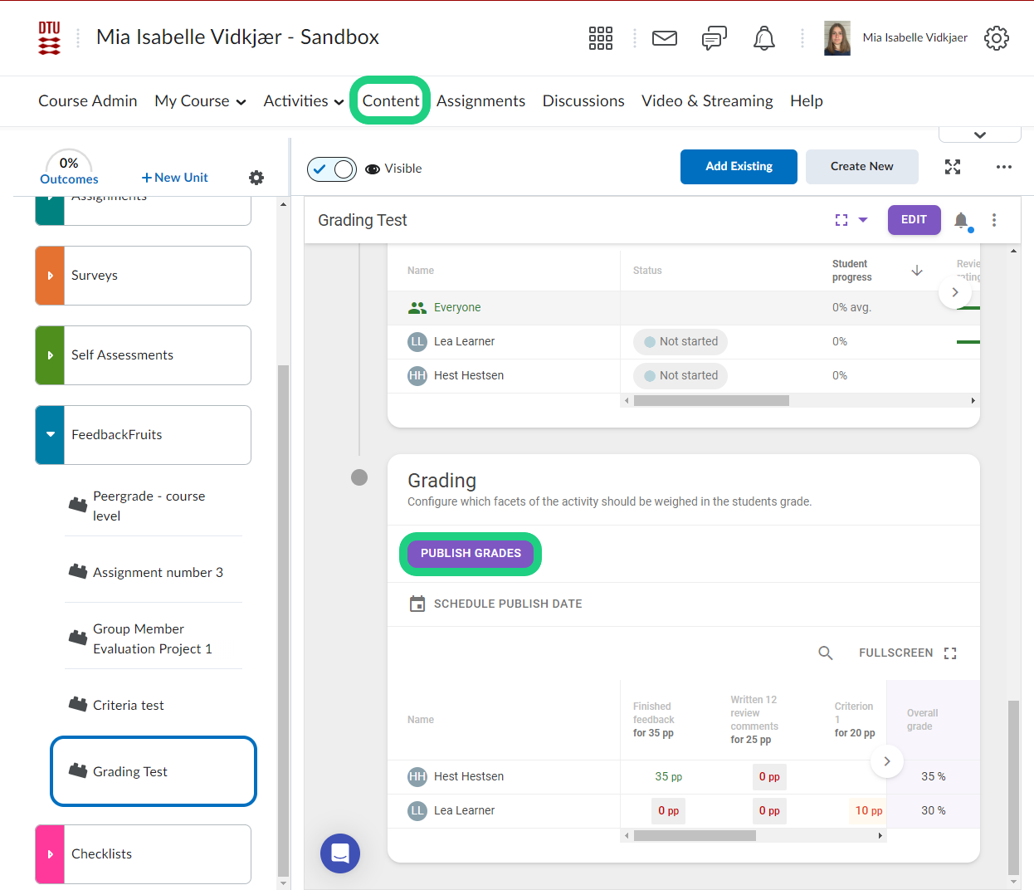Click the content sidebar settings gear
This screenshot has height=890, width=1034.
256,178
